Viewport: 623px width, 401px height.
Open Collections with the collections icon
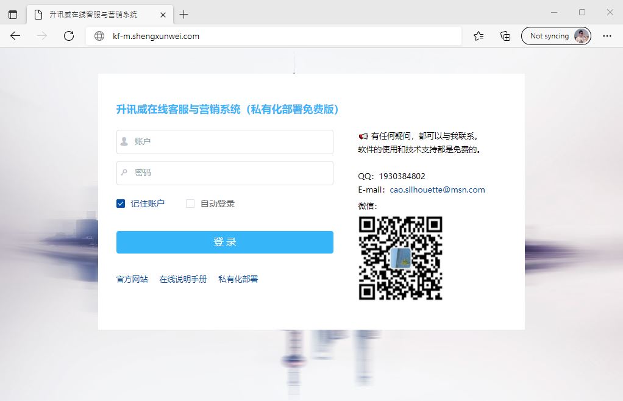click(x=505, y=36)
